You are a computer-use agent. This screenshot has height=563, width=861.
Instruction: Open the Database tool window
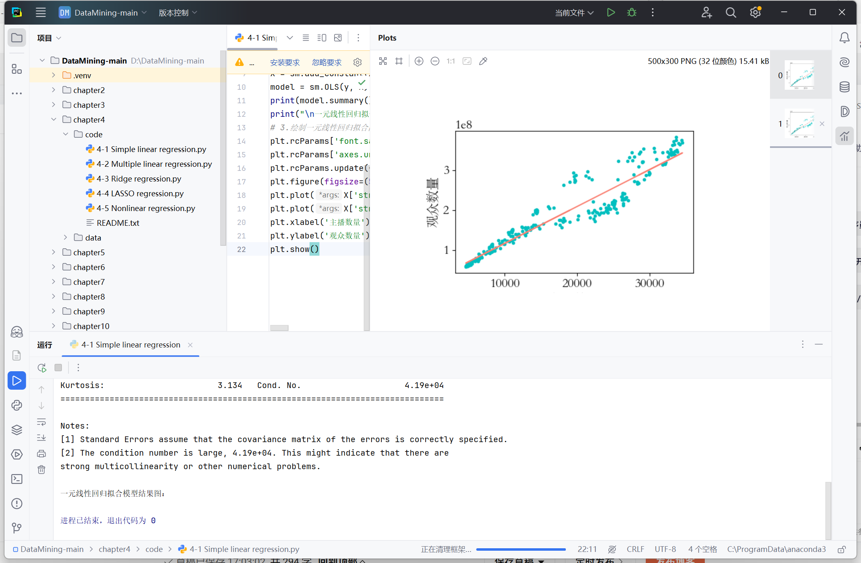tap(844, 86)
